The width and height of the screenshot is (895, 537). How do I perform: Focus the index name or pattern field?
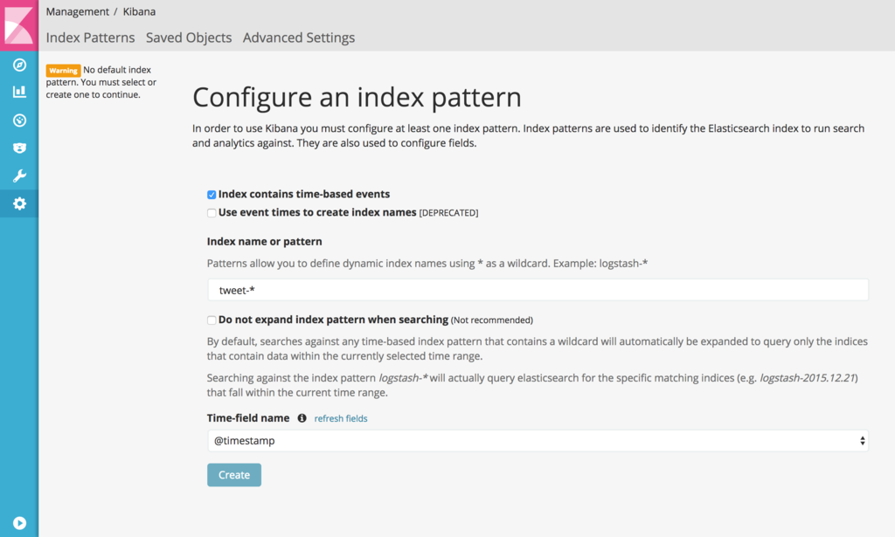pos(538,290)
